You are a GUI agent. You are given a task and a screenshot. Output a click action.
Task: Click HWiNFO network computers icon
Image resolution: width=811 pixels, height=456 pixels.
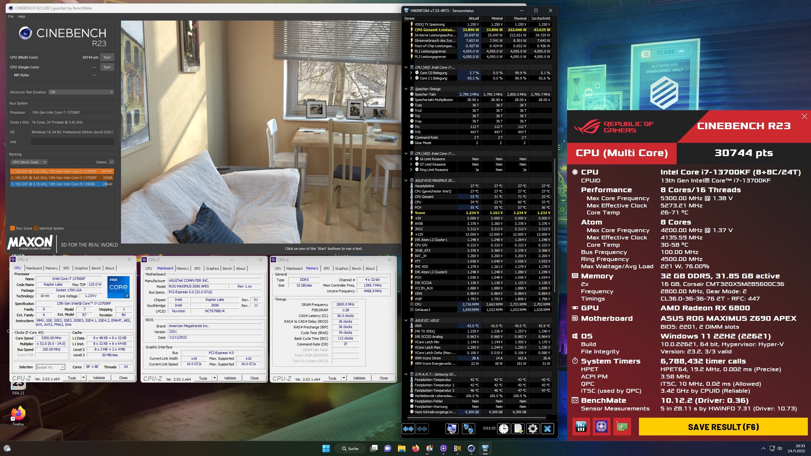[x=468, y=429]
